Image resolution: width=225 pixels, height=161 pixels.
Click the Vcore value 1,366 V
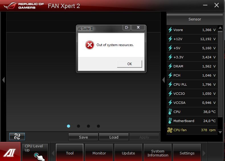click(x=209, y=30)
